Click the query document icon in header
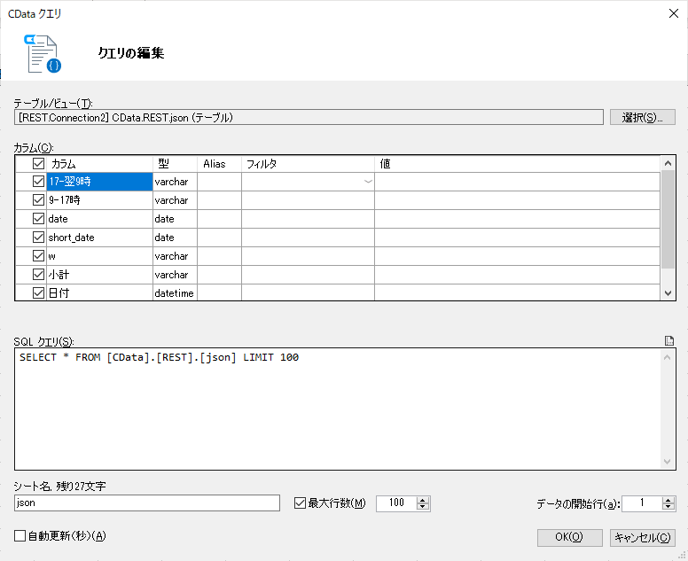Screen dimensions: 688x561 pyautogui.click(x=43, y=53)
